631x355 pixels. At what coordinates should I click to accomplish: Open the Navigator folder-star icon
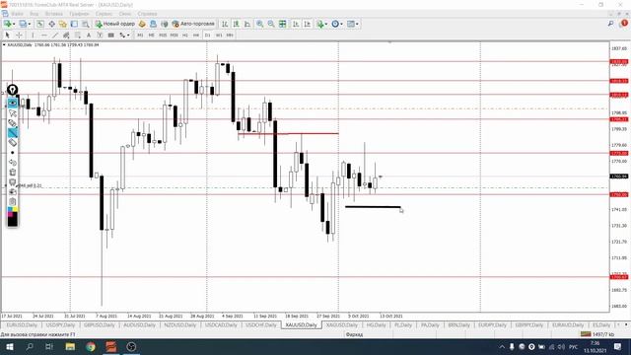tap(63, 24)
